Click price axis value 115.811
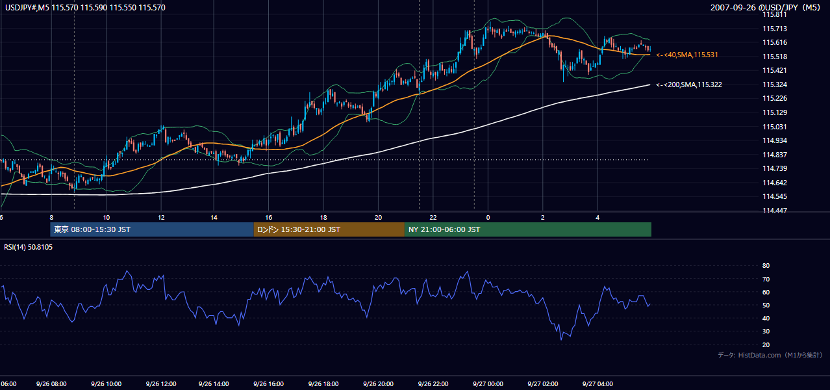 coord(773,14)
